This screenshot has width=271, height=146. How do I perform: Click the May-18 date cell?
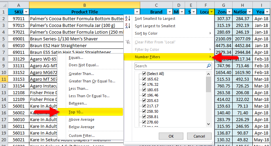point(261,140)
